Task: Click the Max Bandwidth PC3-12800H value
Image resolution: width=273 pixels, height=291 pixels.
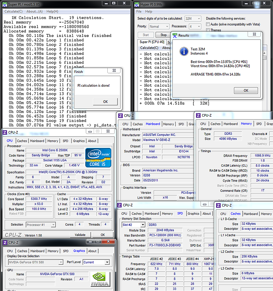Action: coord(165,235)
